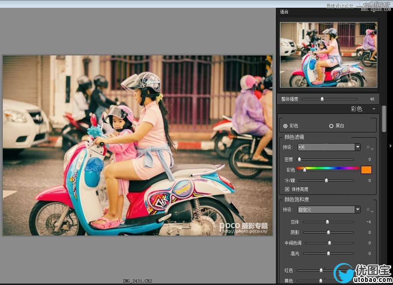Image resolution: width=393 pixels, height=285 pixels.
Task: Expand the 彩色 panel header arrow
Action: point(374,109)
